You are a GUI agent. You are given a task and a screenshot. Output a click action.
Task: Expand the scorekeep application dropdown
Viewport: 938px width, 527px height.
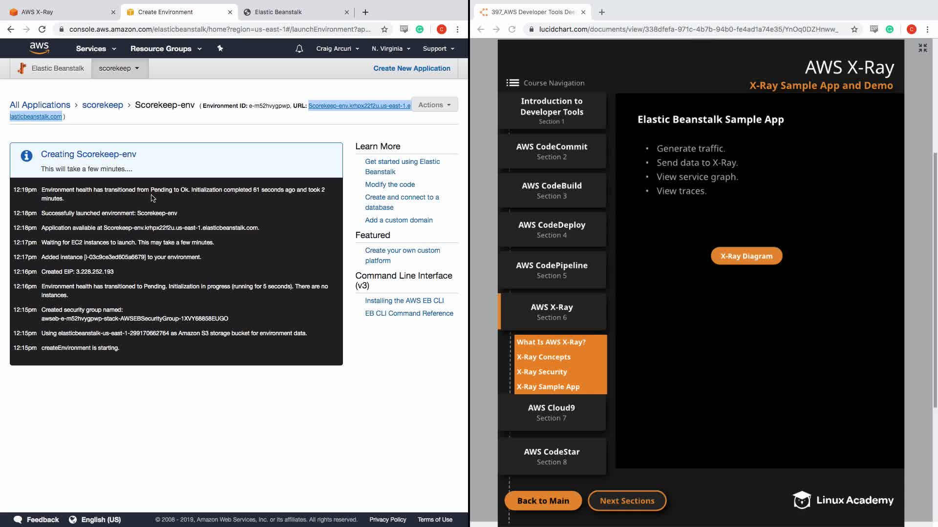119,68
